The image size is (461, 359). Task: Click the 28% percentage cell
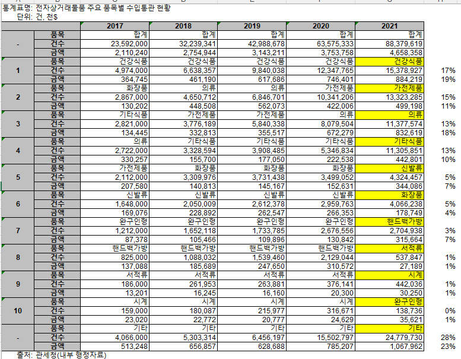coord(448,337)
